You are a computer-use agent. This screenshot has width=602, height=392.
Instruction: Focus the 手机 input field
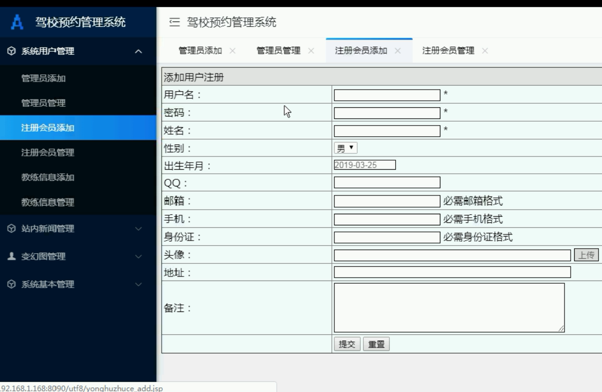[x=387, y=219]
